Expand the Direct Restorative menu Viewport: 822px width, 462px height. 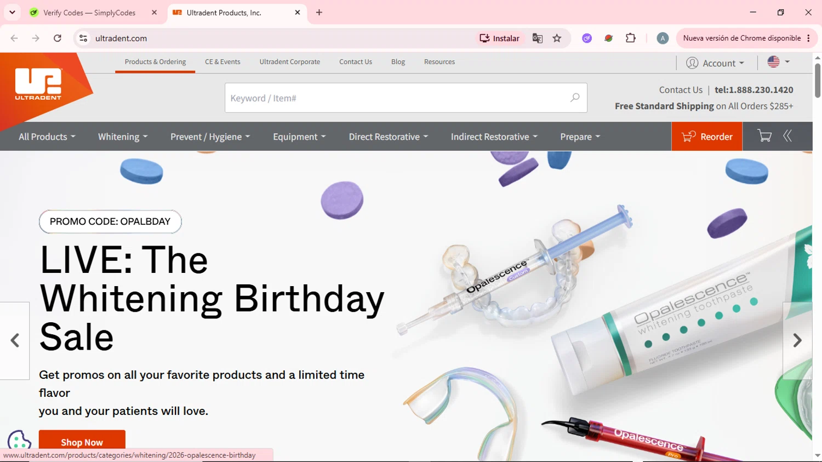point(389,136)
